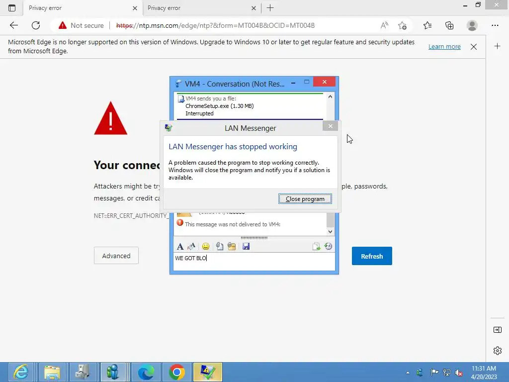Toggle Read aloud in the address bar
The image size is (509, 382).
[x=384, y=25]
